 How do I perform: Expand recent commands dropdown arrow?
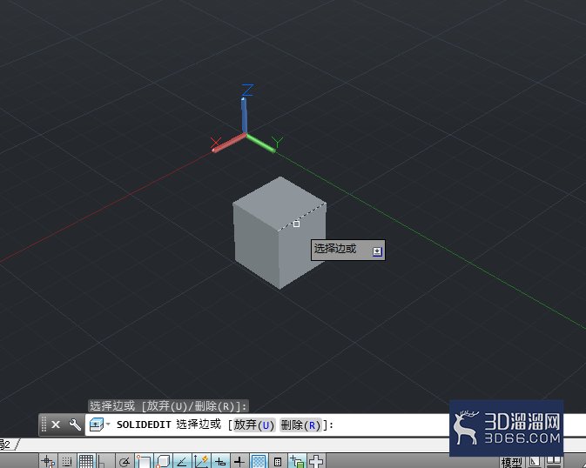(x=108, y=424)
